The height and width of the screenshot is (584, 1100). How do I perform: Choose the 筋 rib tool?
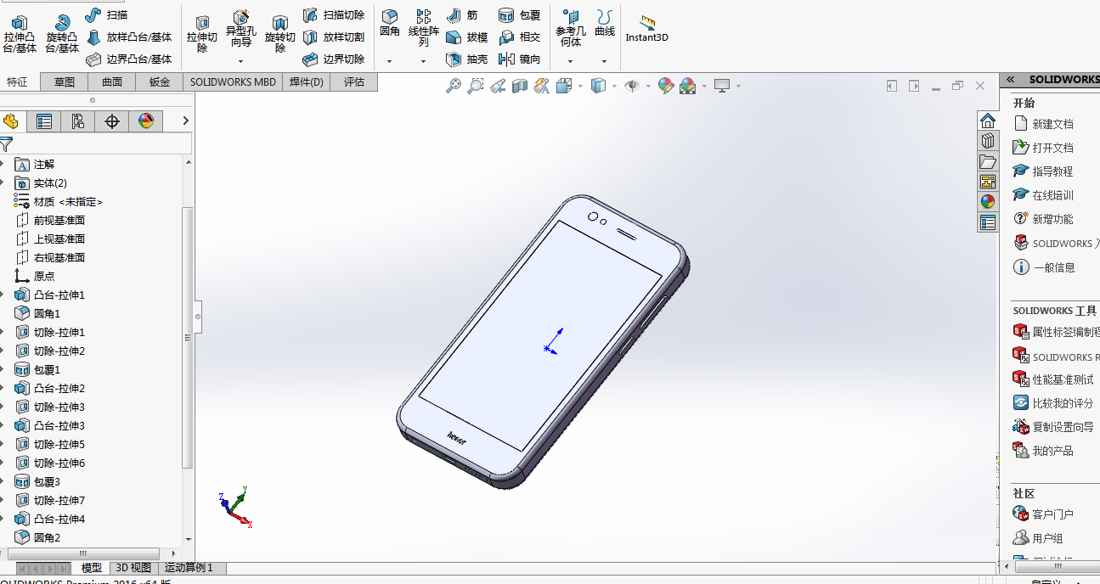462,15
